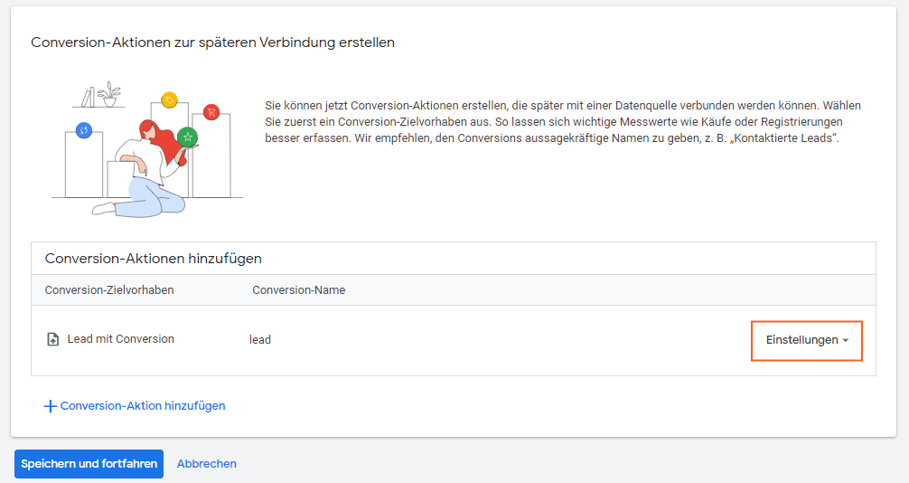Click the yellow tag badge in the illustration
Screen dimensions: 909x483
(169, 99)
